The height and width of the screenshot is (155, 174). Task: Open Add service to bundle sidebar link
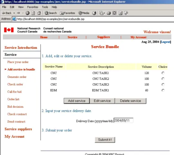tap(21, 70)
